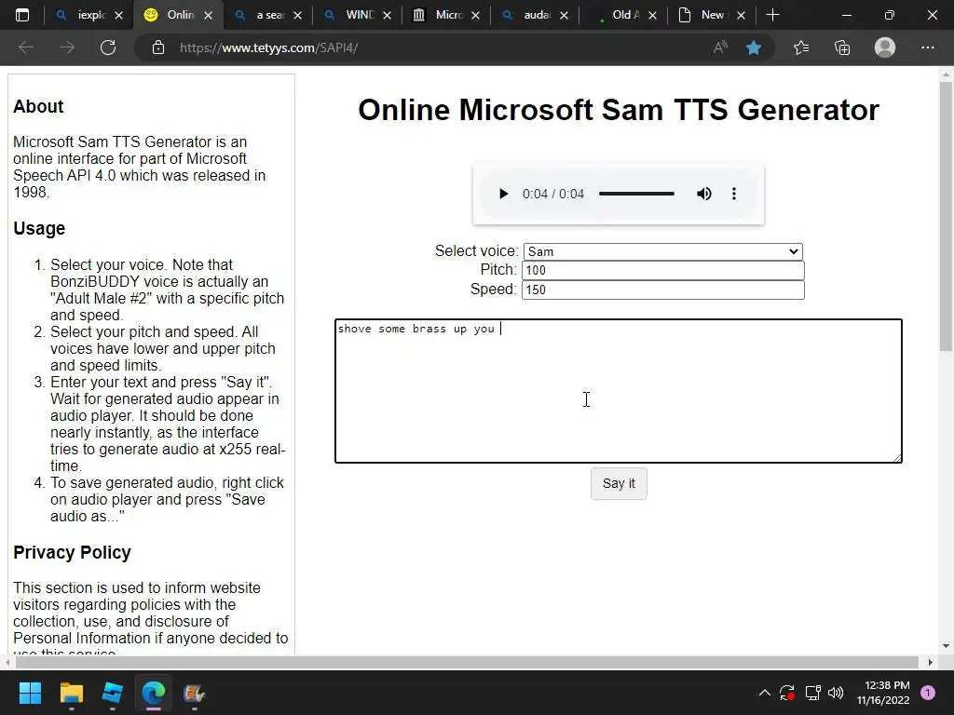Open the Windows Start menu

point(30,693)
